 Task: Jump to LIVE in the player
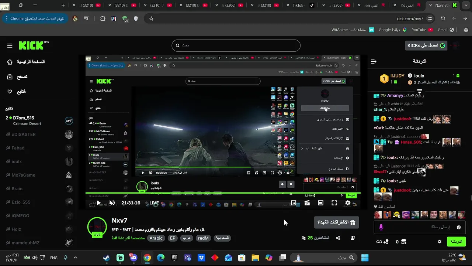click(154, 203)
